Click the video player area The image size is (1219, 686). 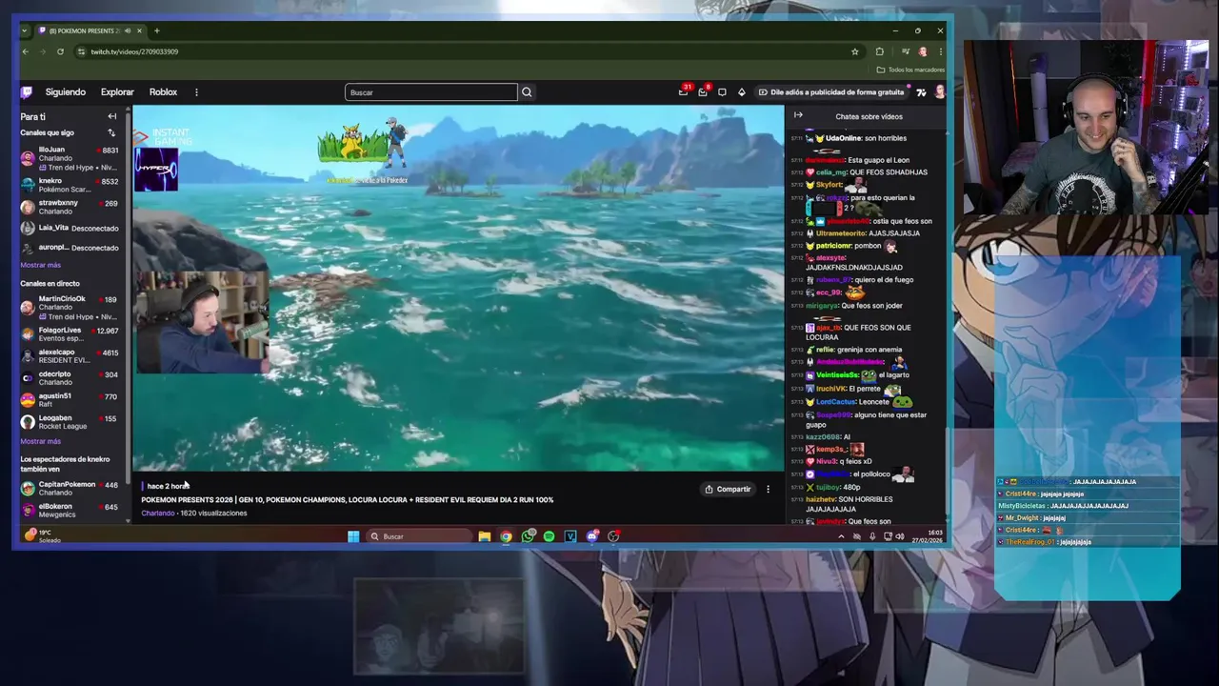tap(458, 288)
